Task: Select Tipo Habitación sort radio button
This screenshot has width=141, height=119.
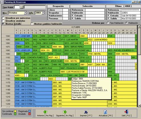Action: click(x=108, y=23)
